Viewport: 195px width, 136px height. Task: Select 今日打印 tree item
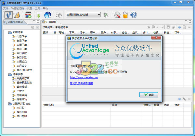19,112
